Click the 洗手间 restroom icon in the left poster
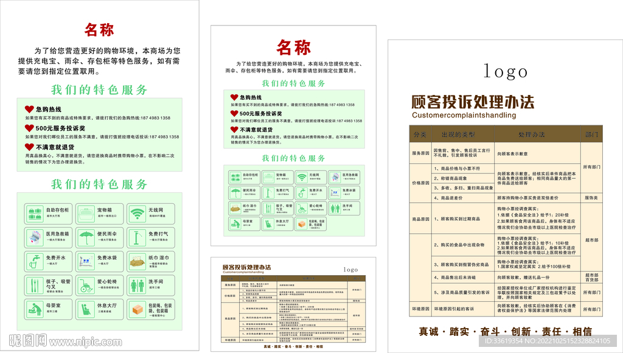 137,285
